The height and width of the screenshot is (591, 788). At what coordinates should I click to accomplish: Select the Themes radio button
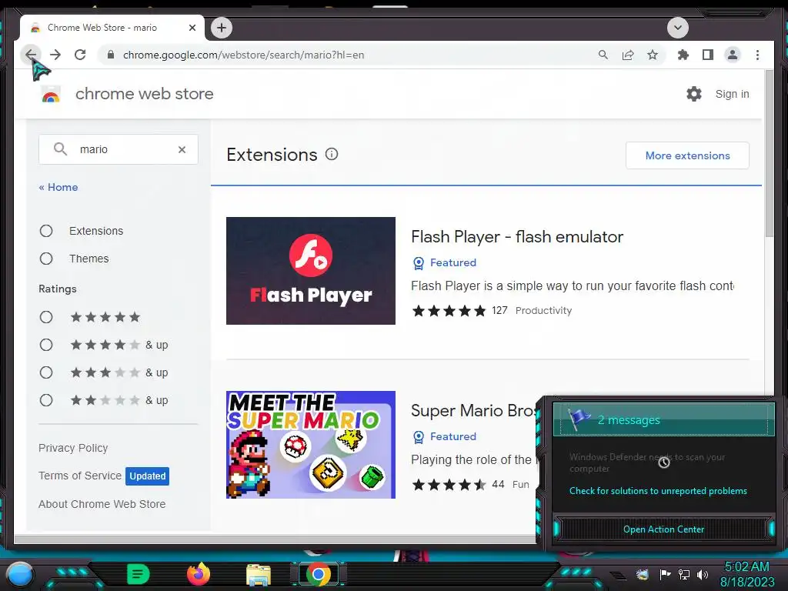(x=46, y=259)
